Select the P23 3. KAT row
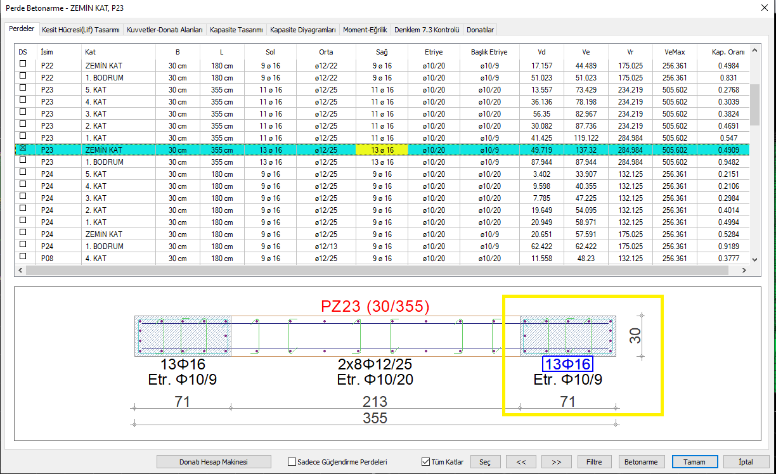The height and width of the screenshot is (474, 776). pos(382,114)
